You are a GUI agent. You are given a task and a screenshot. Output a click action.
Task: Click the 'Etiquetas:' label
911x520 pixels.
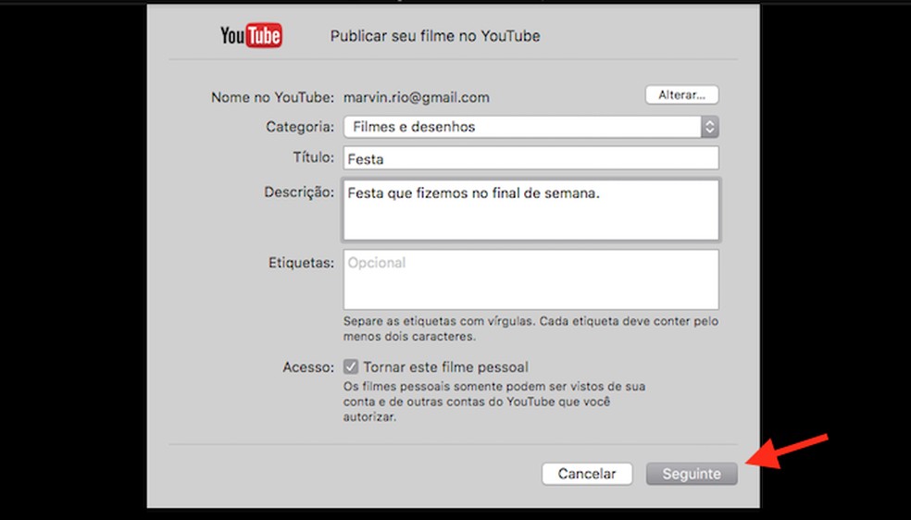click(301, 263)
